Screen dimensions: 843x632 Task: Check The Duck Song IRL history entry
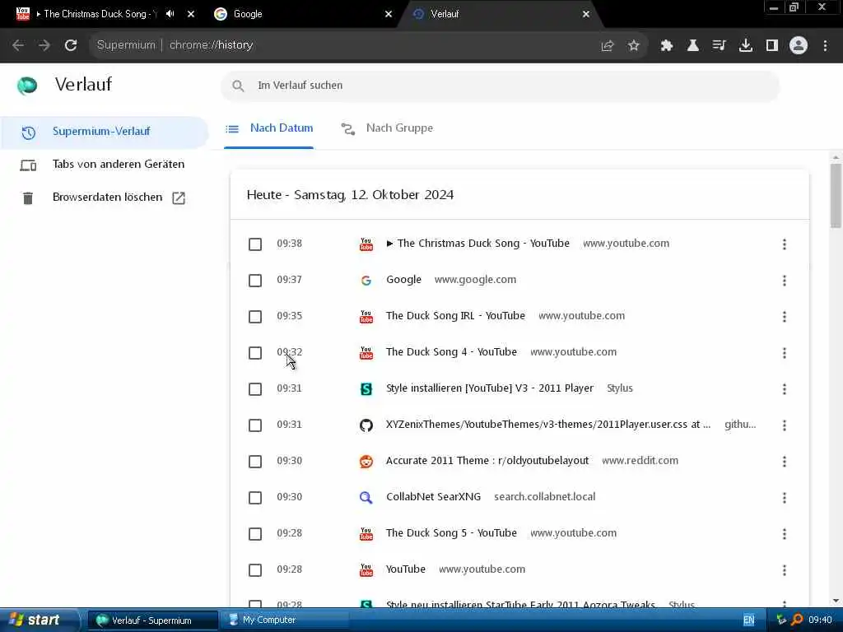(x=255, y=317)
